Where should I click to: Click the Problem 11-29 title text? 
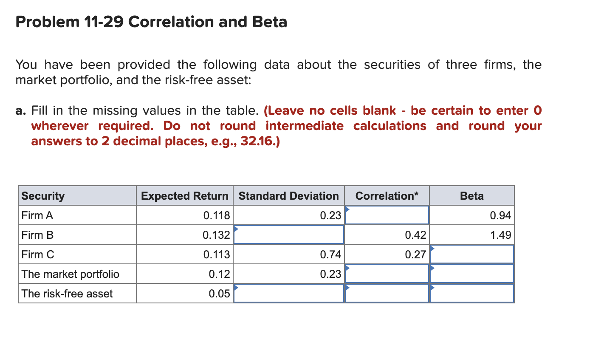[151, 22]
